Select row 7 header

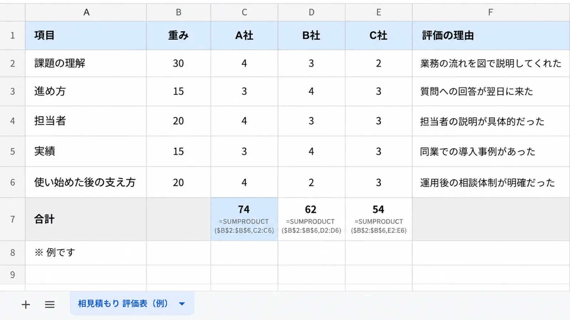12,219
